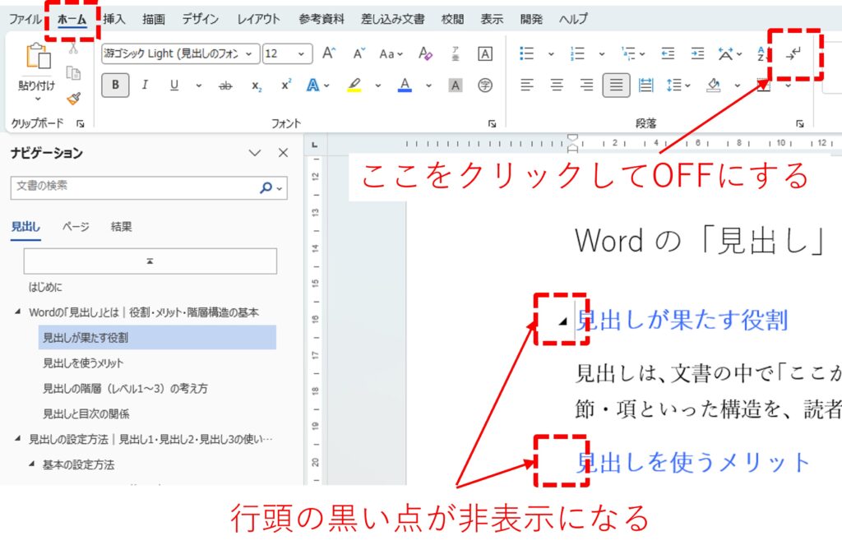The height and width of the screenshot is (559, 842).
Task: Click the Cut scissors icon
Action: [x=73, y=49]
